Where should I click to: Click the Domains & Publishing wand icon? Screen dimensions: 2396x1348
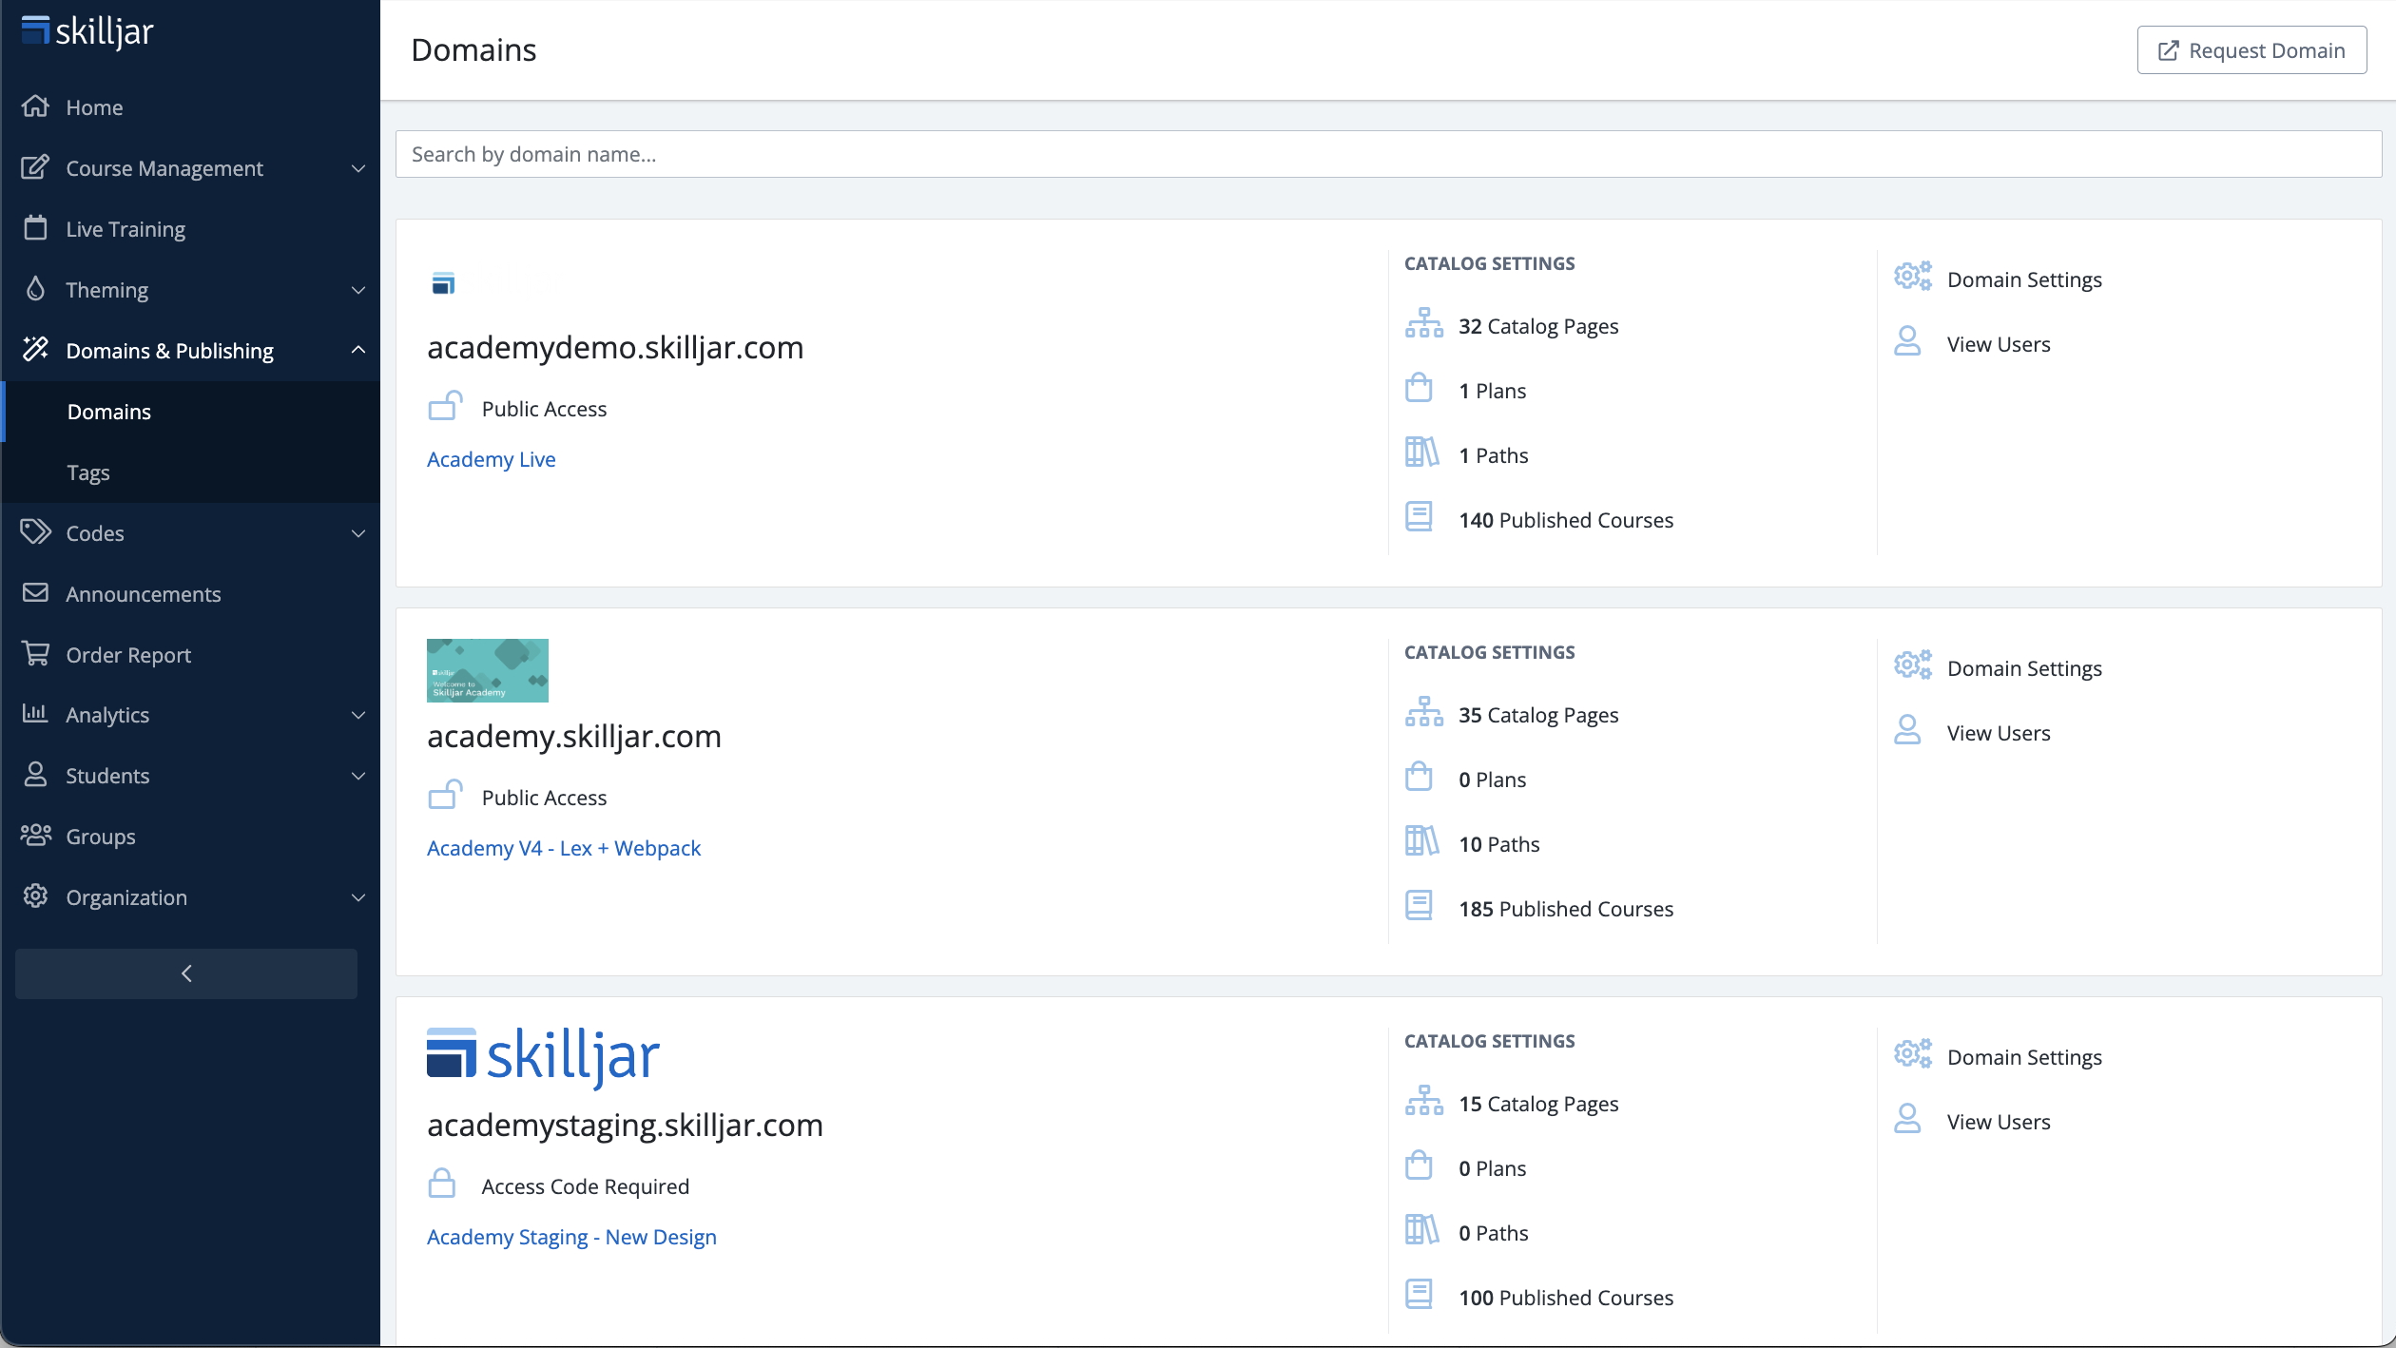[x=35, y=350]
